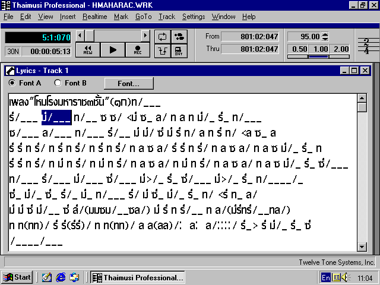Click the 5:1:070 position display
The image size is (380, 285).
38,37
